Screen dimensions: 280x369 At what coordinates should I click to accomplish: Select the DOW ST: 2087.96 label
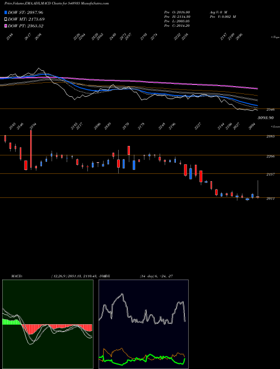[25, 12]
